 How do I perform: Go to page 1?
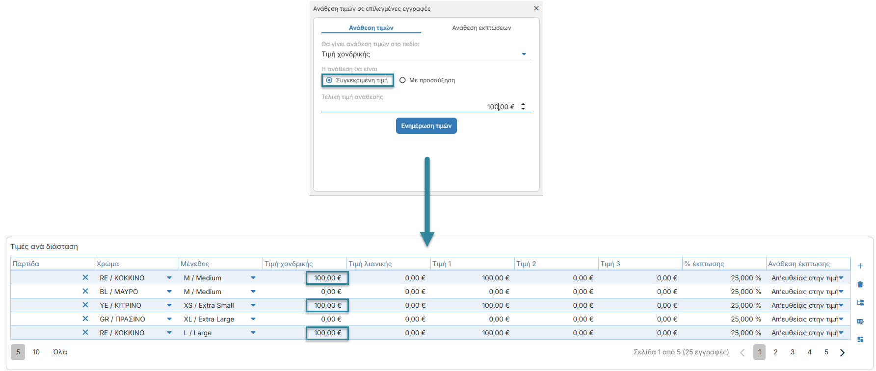[x=759, y=352]
